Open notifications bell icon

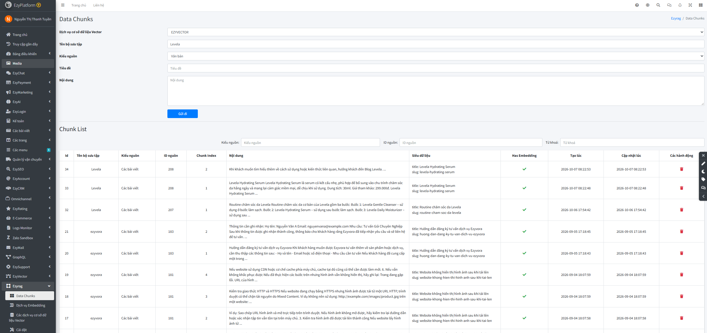(x=680, y=5)
